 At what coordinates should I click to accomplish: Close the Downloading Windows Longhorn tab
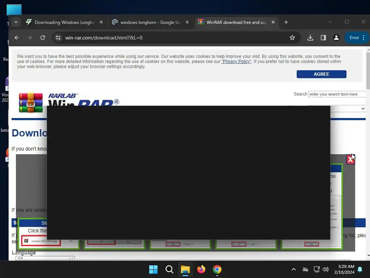click(x=101, y=22)
